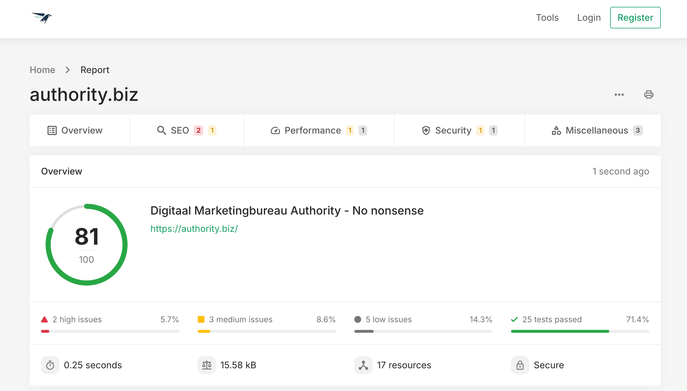Viewport: 687px width, 391px height.
Task: Click the Register button
Action: point(635,17)
